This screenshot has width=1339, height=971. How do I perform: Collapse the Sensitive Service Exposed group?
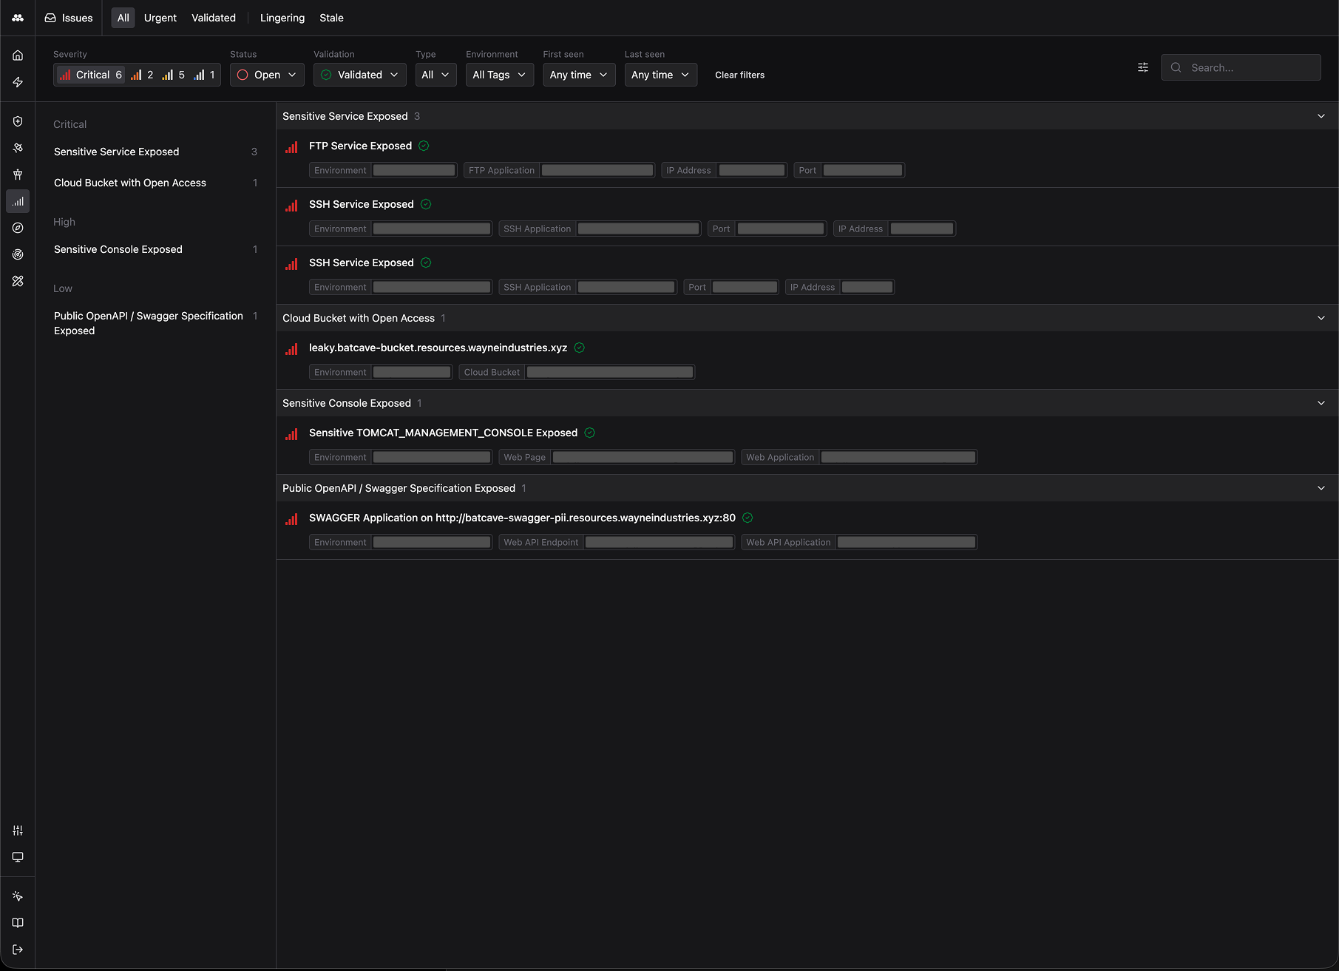click(1321, 116)
